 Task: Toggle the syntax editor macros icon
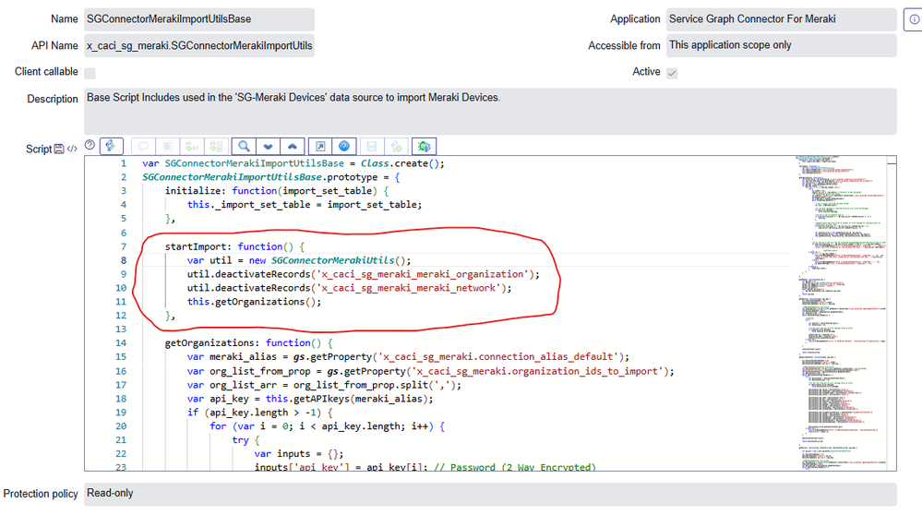pyautogui.click(x=113, y=146)
